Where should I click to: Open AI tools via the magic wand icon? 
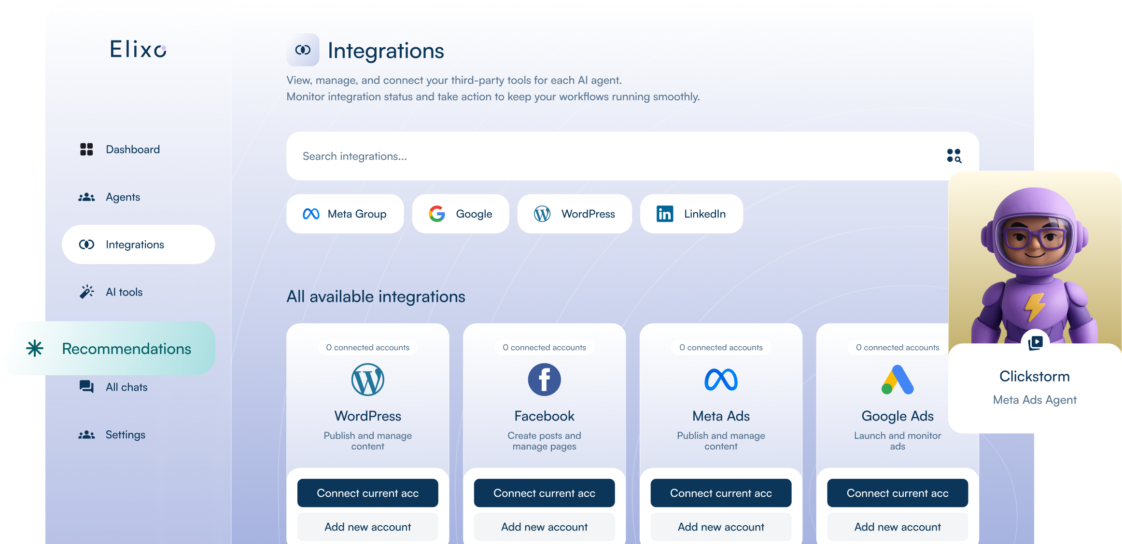point(86,291)
